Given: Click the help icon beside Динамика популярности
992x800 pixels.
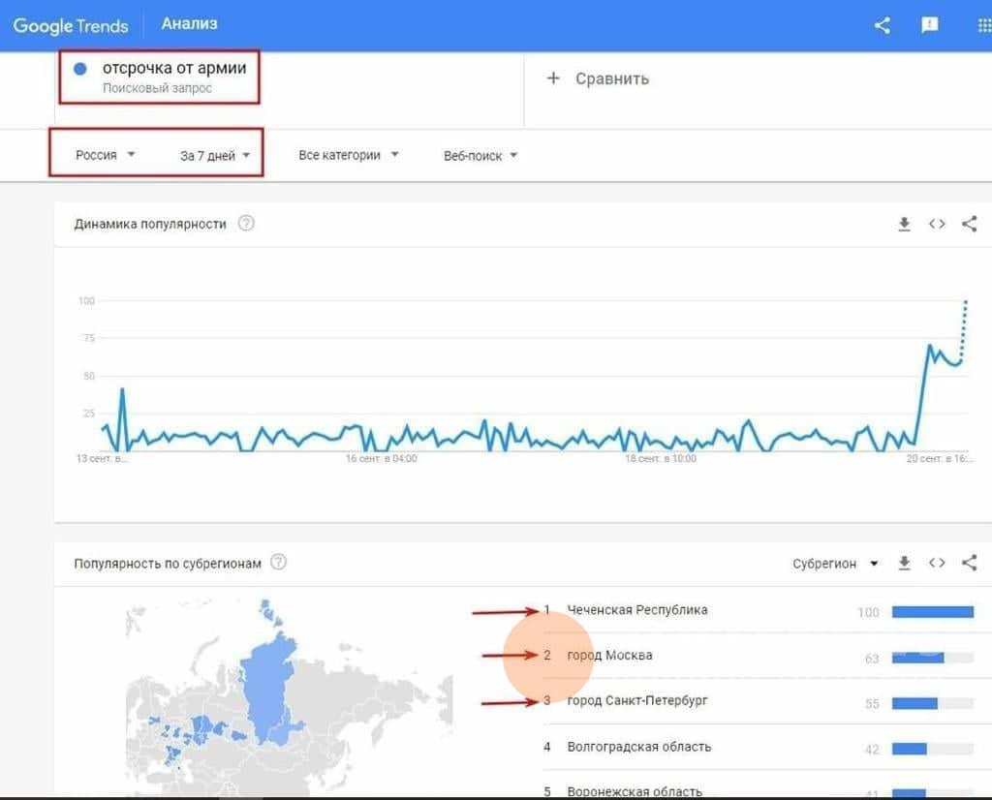Looking at the screenshot, I should pyautogui.click(x=246, y=223).
